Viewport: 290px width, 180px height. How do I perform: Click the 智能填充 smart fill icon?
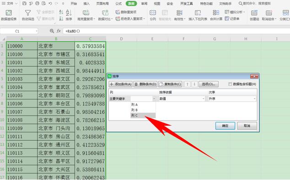165,13
